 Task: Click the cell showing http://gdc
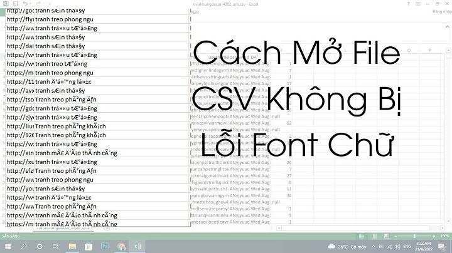click(x=20, y=108)
